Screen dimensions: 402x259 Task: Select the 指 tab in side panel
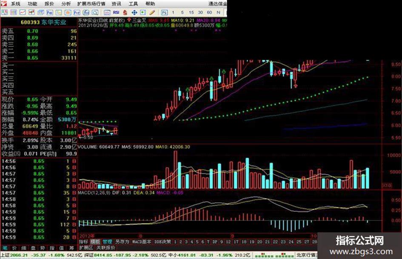pos(52,248)
